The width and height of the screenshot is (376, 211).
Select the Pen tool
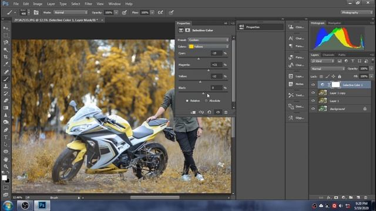click(6, 130)
